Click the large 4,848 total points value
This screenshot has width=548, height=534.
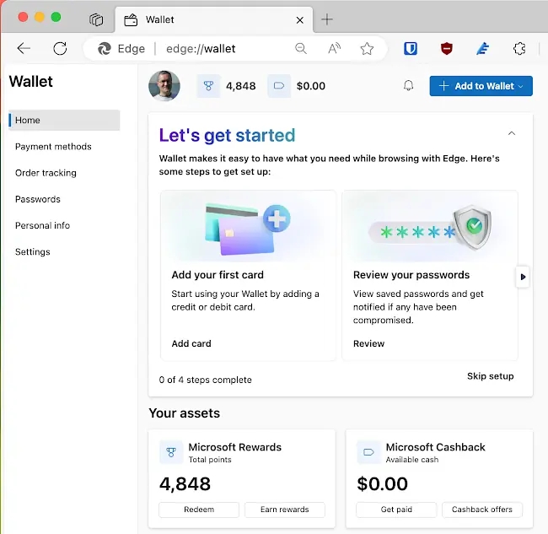[185, 484]
